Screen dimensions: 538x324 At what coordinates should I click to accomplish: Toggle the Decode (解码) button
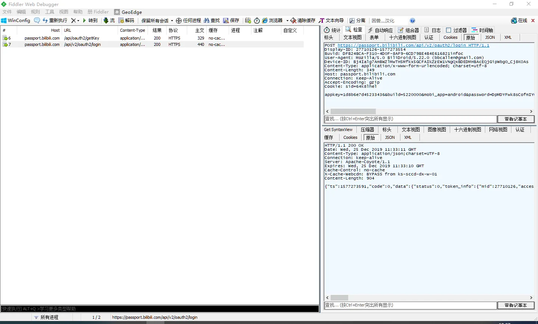(126, 21)
